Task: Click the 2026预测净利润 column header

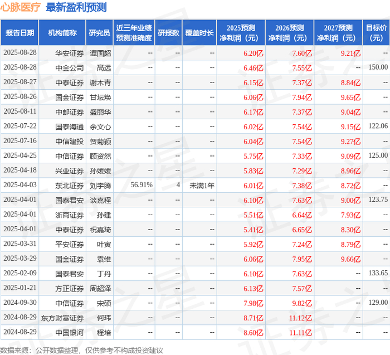Action: [x=290, y=33]
